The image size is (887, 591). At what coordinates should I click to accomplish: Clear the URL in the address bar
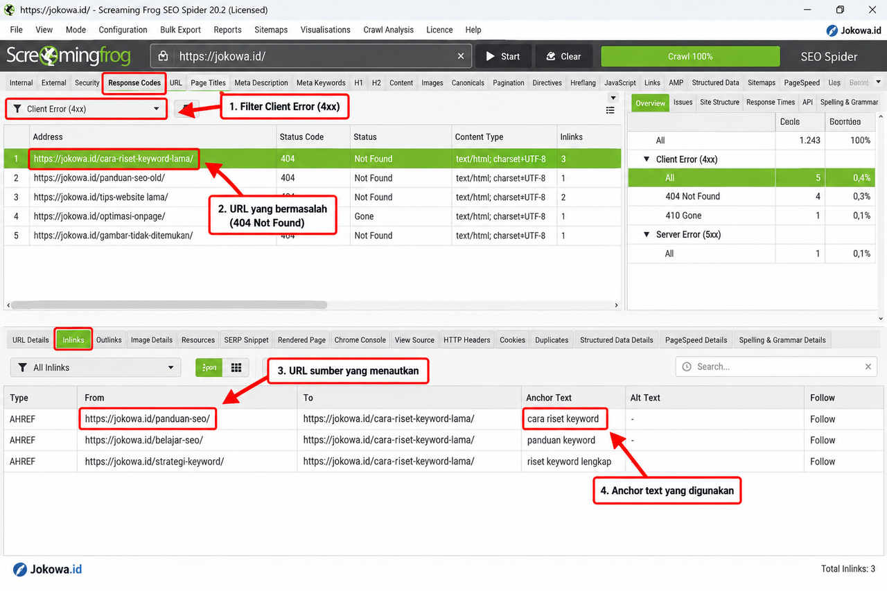pyautogui.click(x=462, y=57)
